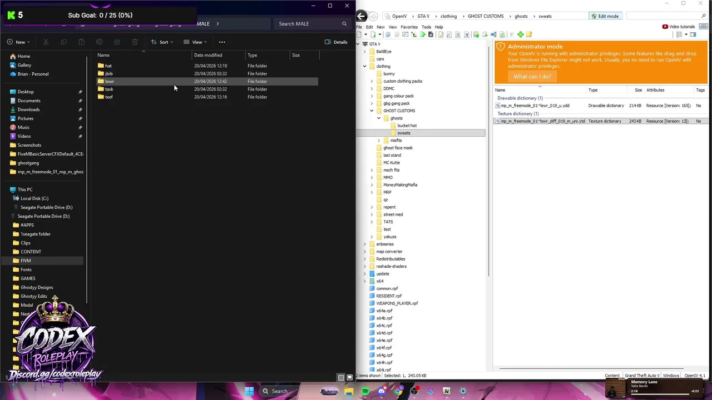Open the View dropdown in File Explorer
The width and height of the screenshot is (712, 400).
pyautogui.click(x=195, y=42)
